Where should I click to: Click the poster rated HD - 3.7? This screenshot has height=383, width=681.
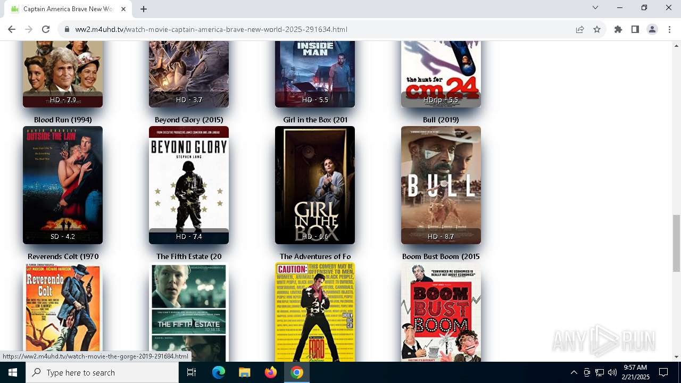189,74
